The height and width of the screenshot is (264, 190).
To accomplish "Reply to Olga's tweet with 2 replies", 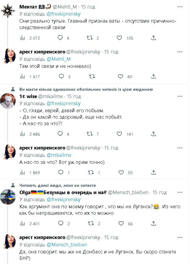I will (60, 223).
